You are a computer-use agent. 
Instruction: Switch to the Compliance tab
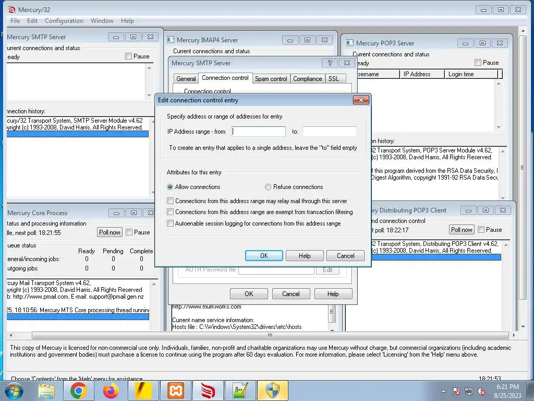[x=308, y=79]
